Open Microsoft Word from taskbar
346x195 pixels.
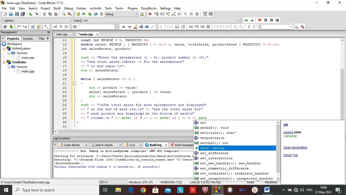(x=267, y=190)
